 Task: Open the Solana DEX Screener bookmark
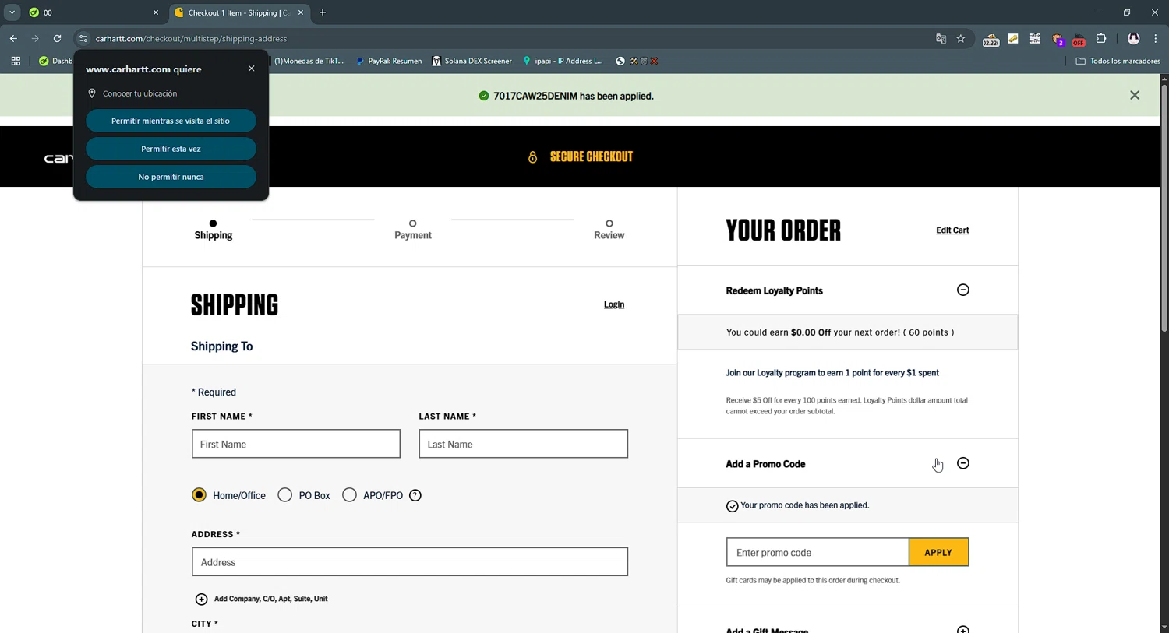tap(471, 61)
